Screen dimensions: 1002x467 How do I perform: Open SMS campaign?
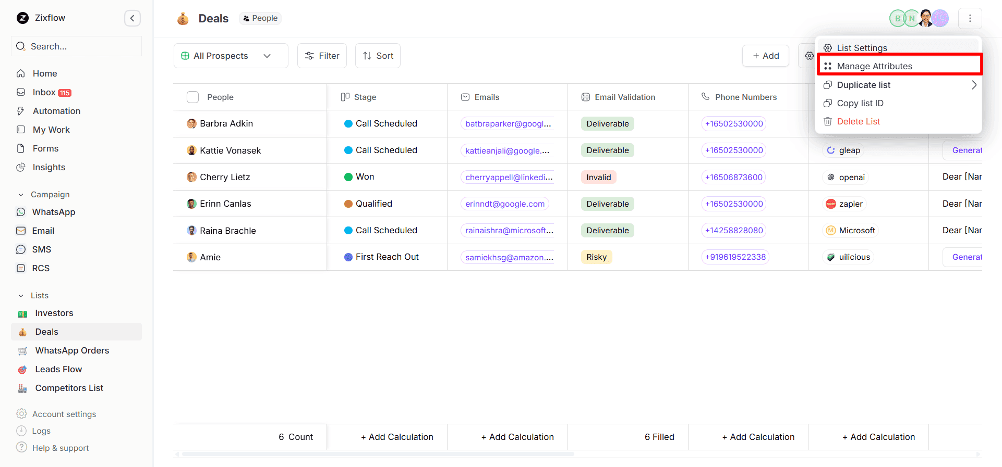click(41, 249)
